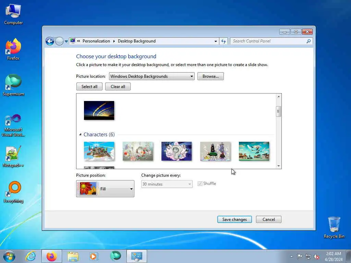
Task: Click the Desktop Background breadcrumb
Action: [x=137, y=41]
